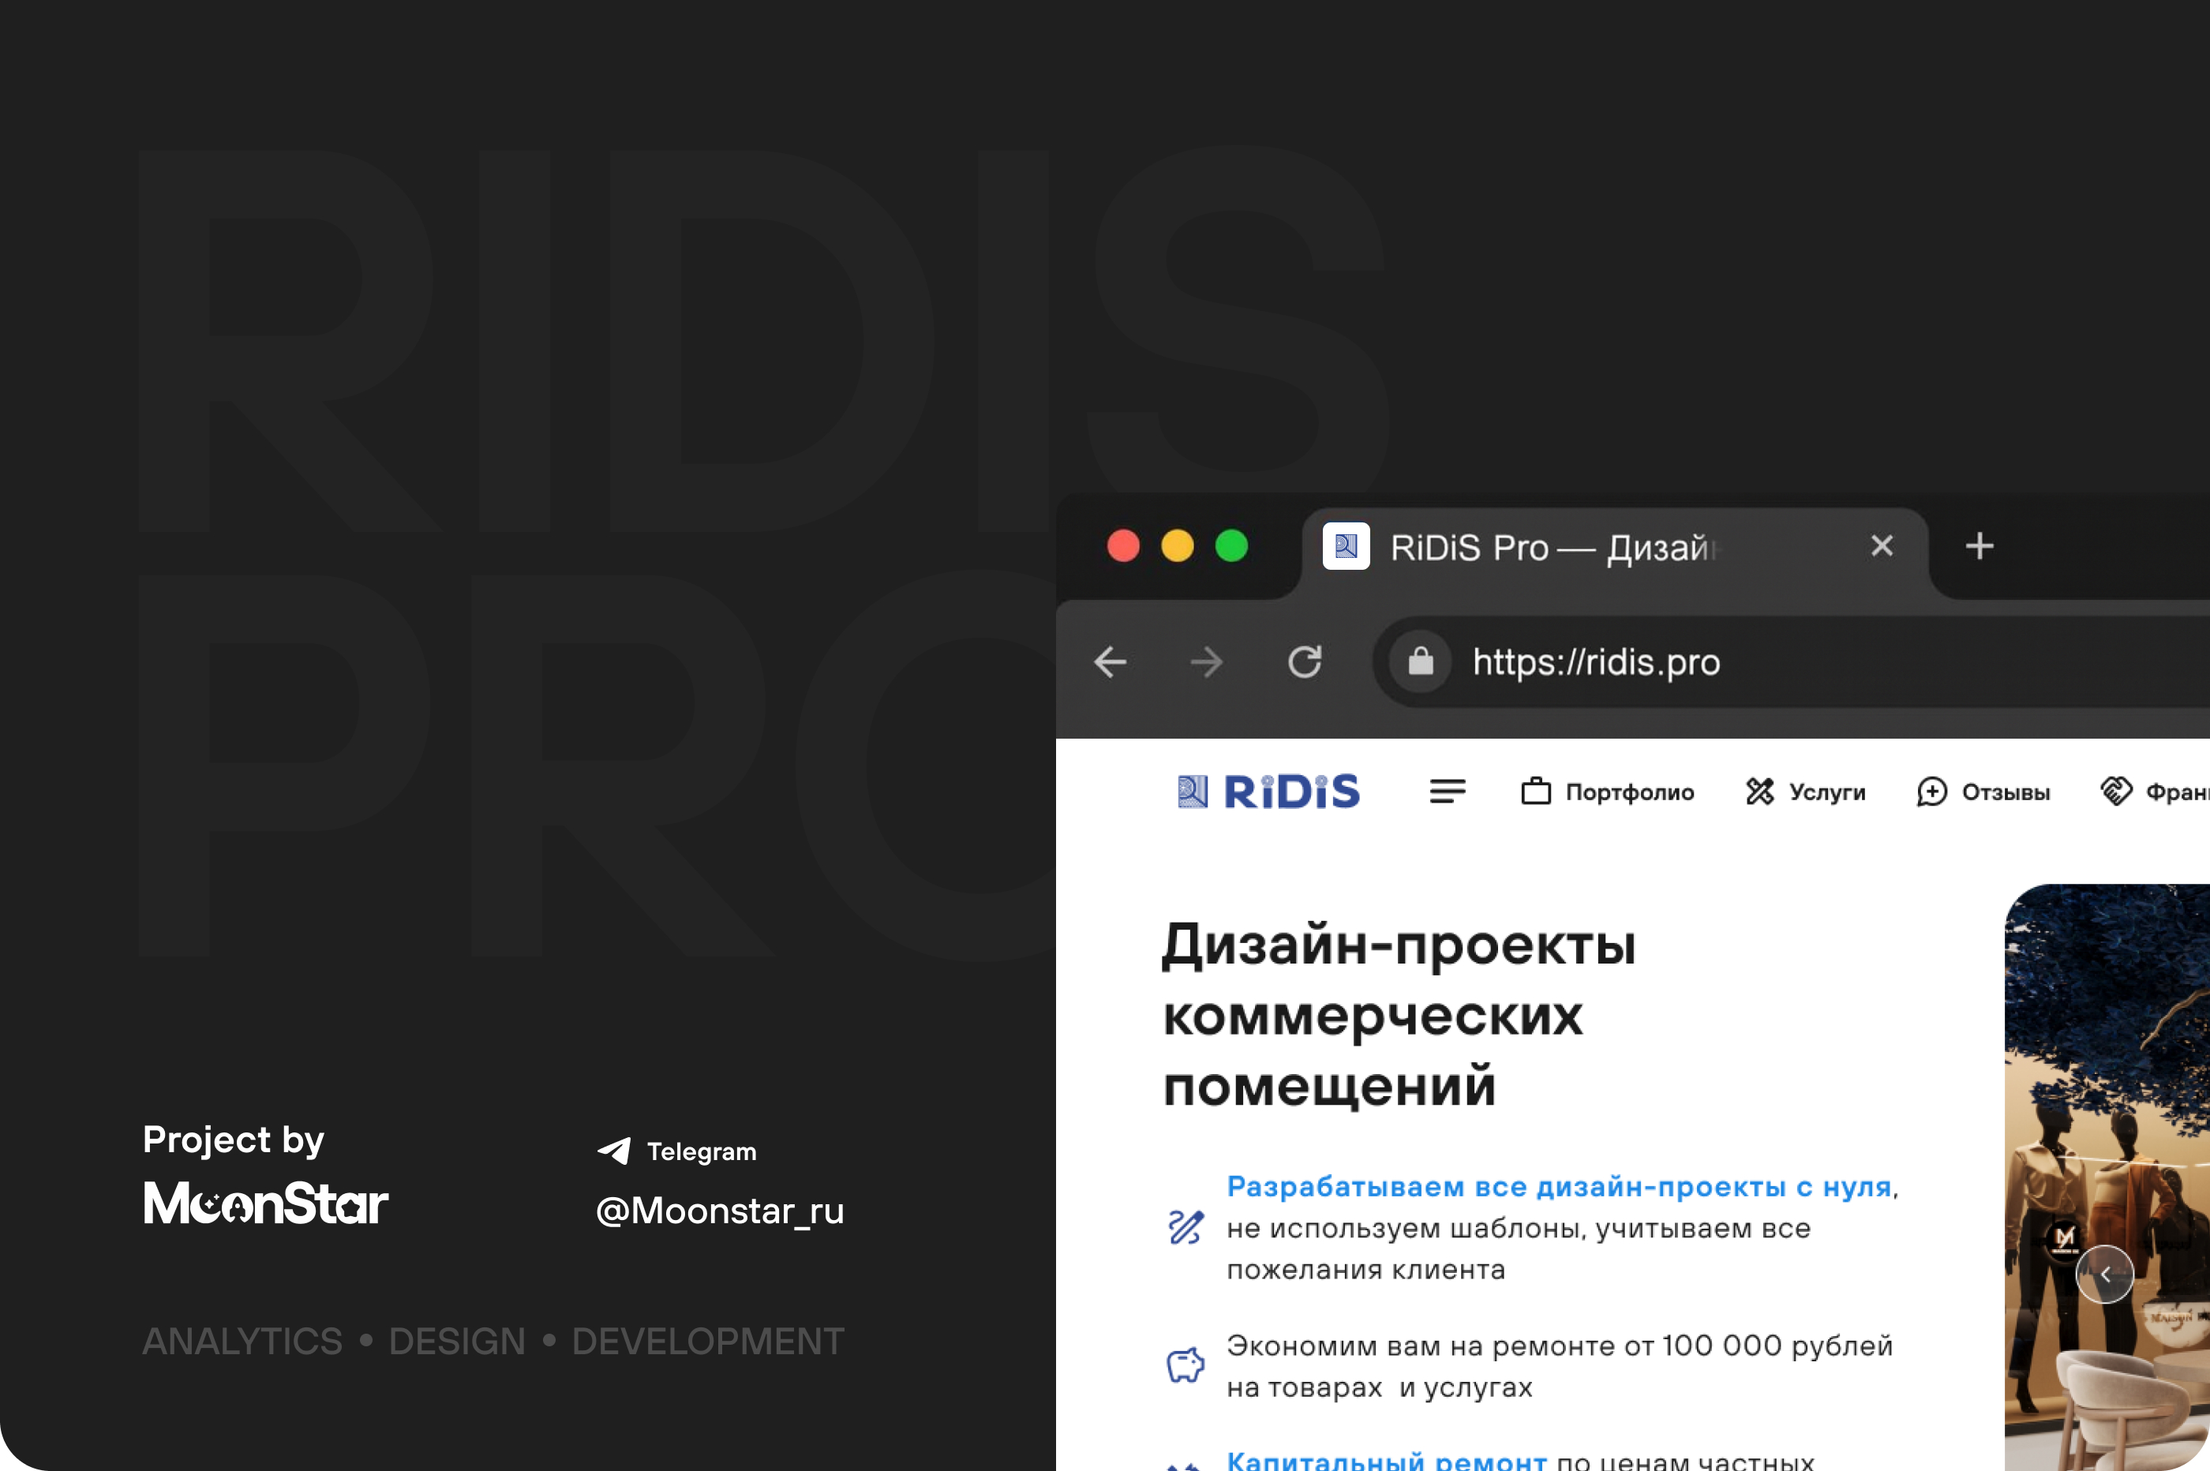Select the Услуги crossed-tools icon
2210x1471 pixels.
click(1760, 791)
